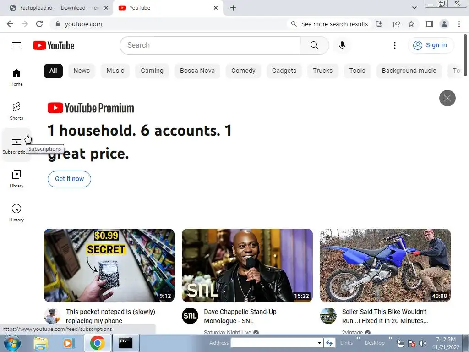Viewport: 469px width, 352px height.
Task: Click Get it now button
Action: tap(70, 179)
